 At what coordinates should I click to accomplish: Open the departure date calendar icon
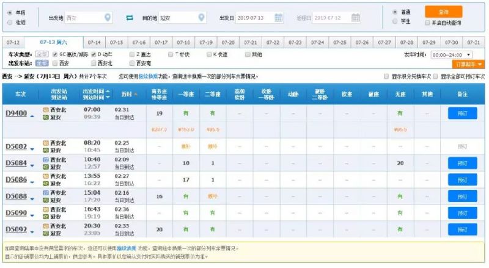(279, 18)
